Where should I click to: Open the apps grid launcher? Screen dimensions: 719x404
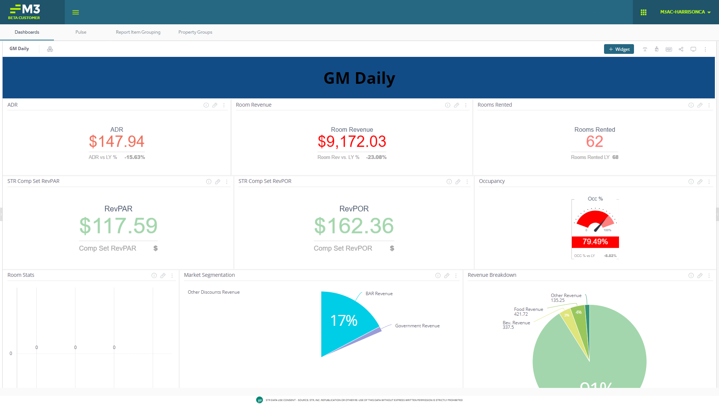[643, 12]
